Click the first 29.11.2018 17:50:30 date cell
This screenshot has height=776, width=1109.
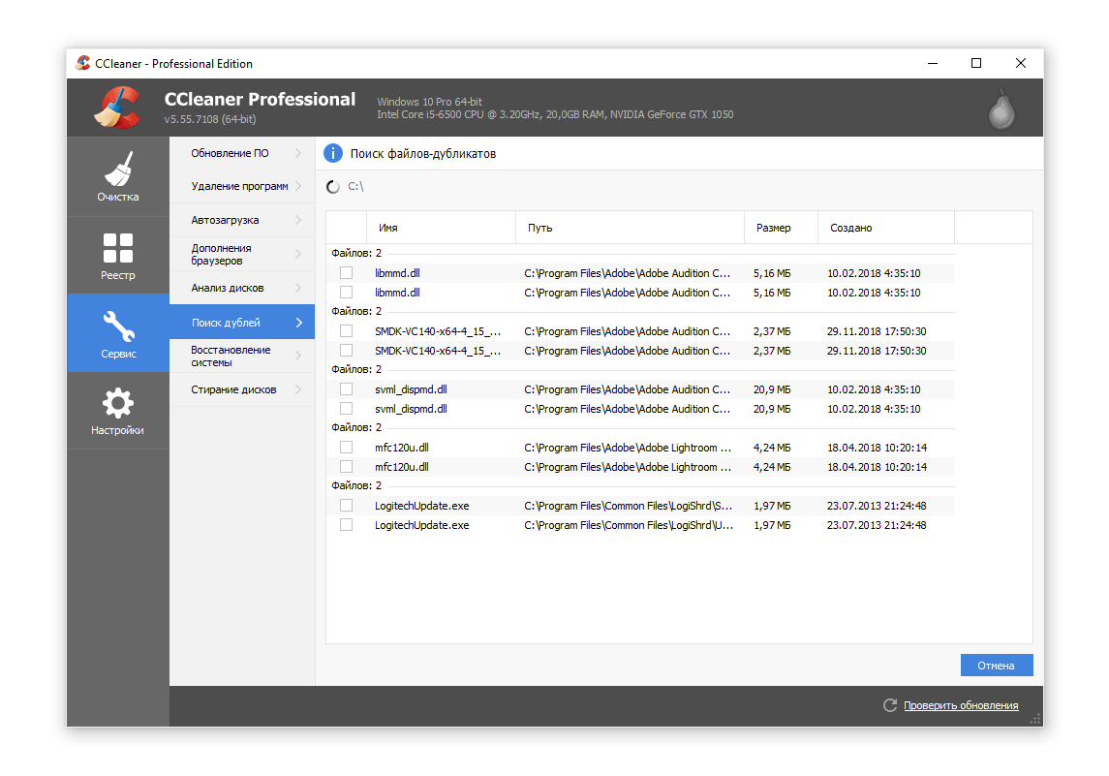tap(877, 331)
